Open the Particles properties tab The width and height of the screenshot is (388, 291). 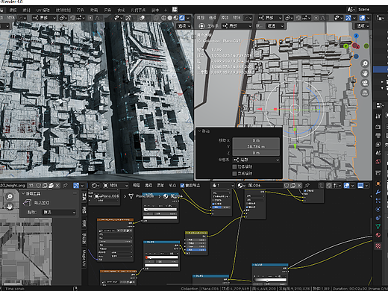click(378, 201)
